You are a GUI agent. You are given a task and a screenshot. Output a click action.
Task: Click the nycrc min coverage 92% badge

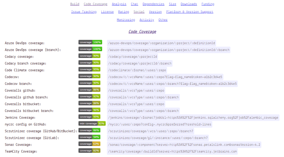(x=92, y=123)
